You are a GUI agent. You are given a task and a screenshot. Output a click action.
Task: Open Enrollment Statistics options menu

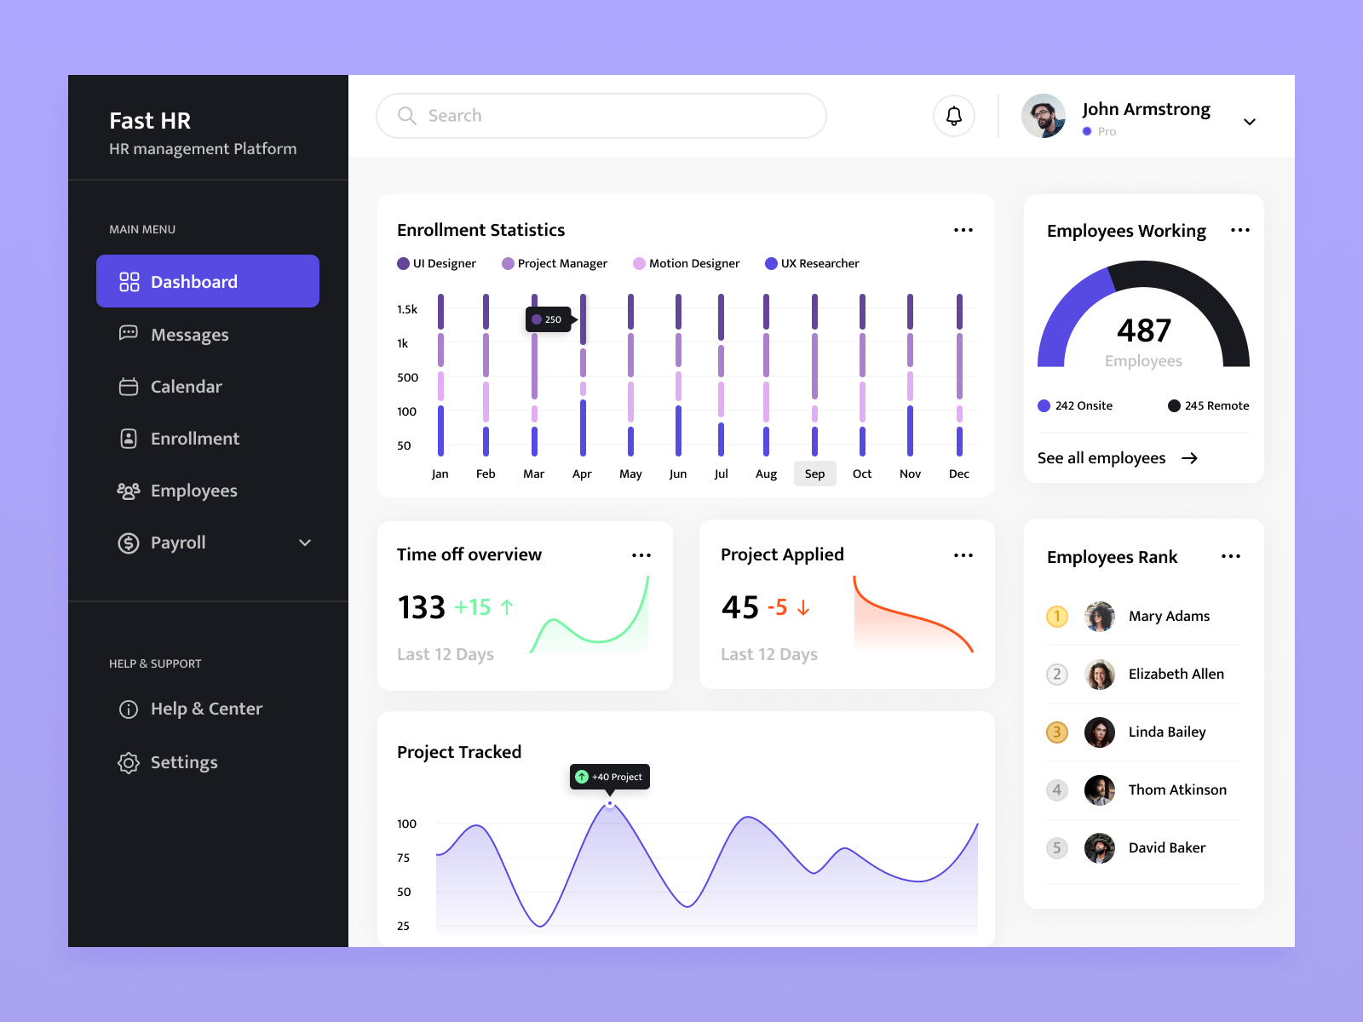963,229
